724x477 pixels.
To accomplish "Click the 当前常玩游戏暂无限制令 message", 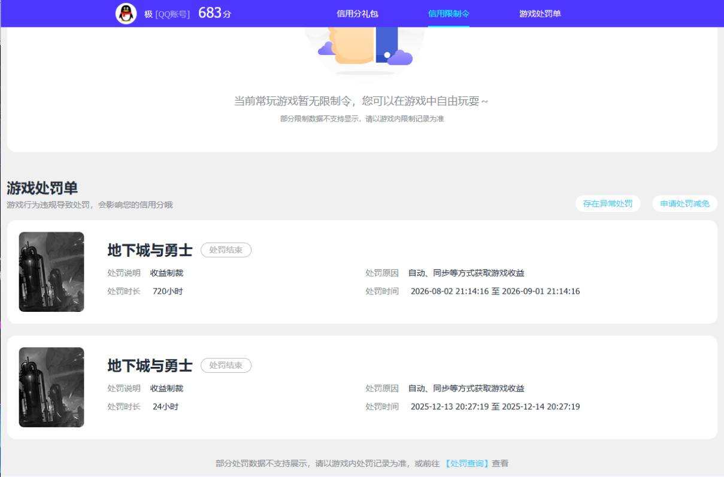I will click(361, 101).
